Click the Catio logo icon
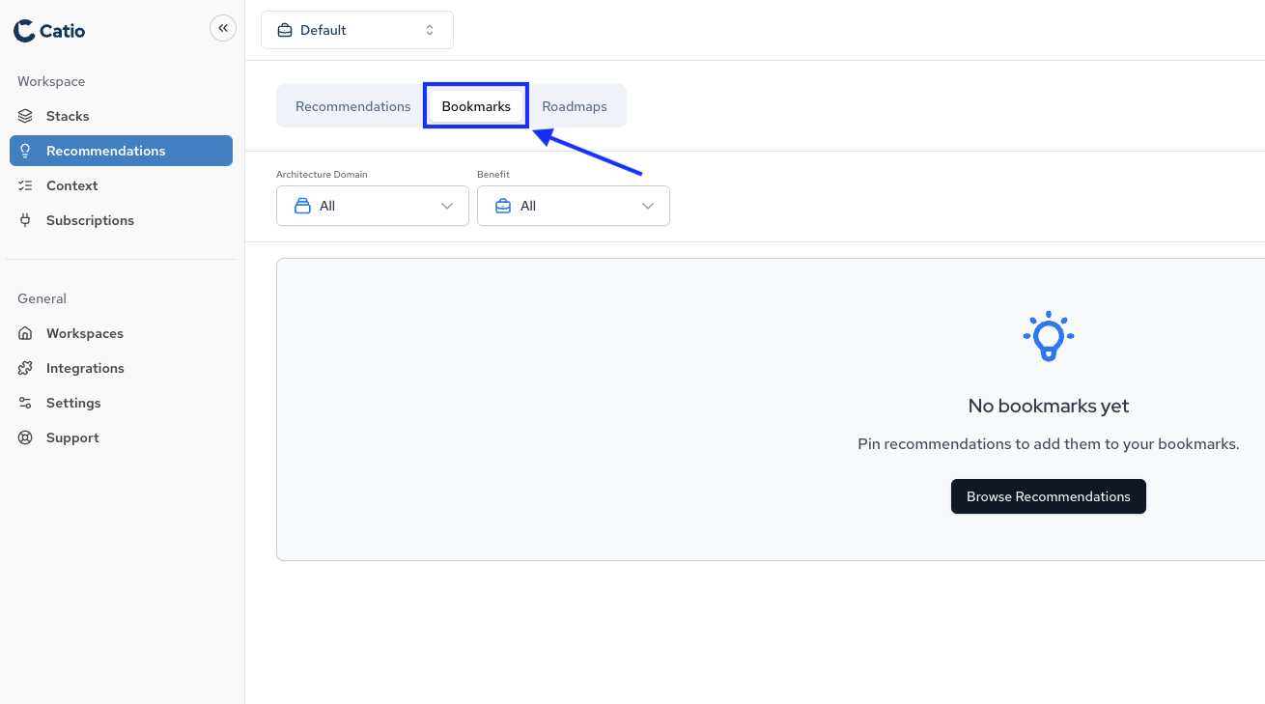The width and height of the screenshot is (1265, 704). pyautogui.click(x=22, y=30)
